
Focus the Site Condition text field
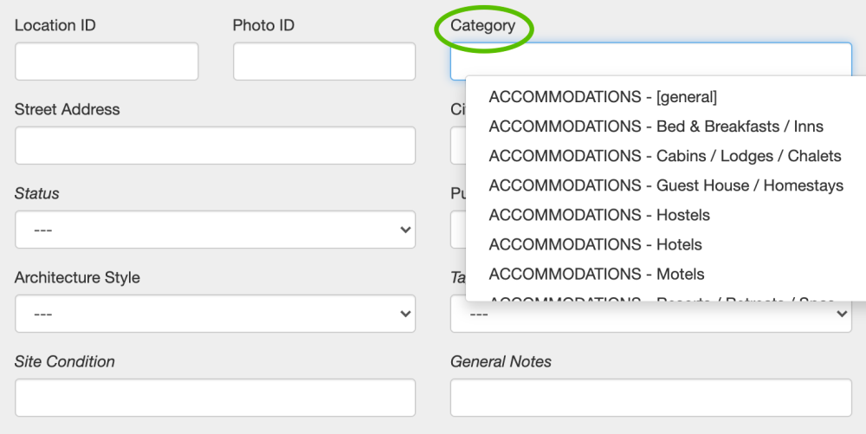[215, 398]
